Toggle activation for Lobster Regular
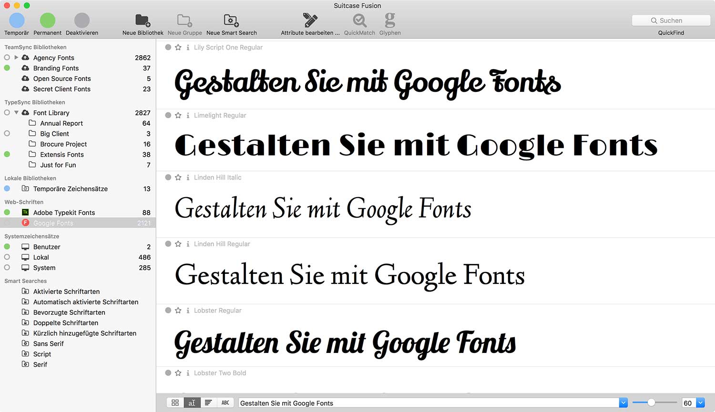This screenshot has height=412, width=715. click(168, 311)
